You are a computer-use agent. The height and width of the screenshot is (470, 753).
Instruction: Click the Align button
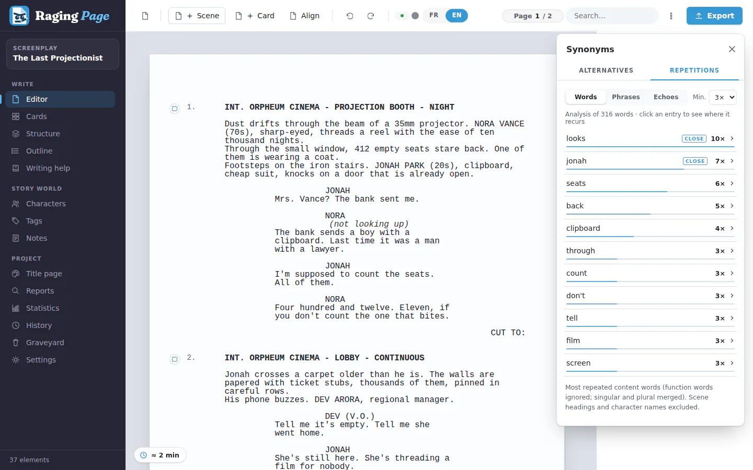pos(304,16)
